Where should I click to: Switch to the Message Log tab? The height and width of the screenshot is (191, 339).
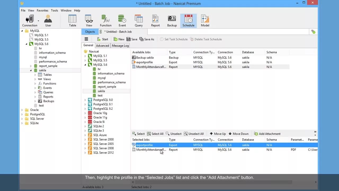point(120,46)
